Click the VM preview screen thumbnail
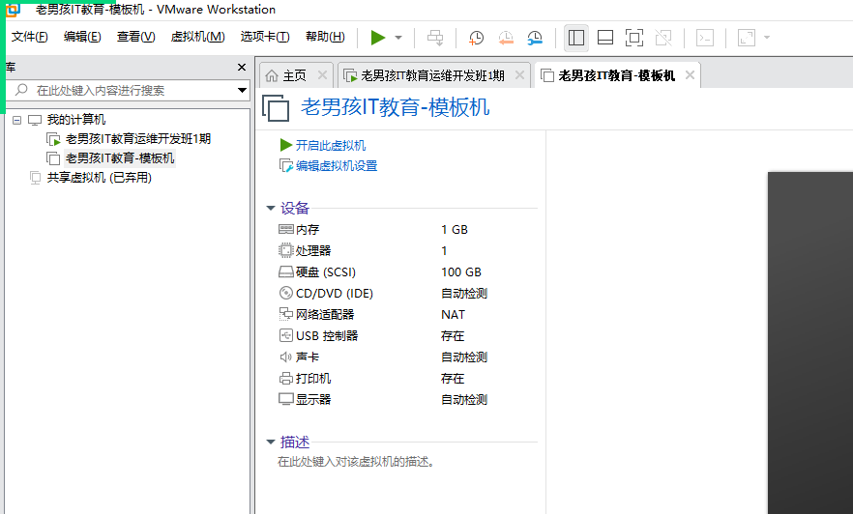Image resolution: width=853 pixels, height=514 pixels. 810,342
